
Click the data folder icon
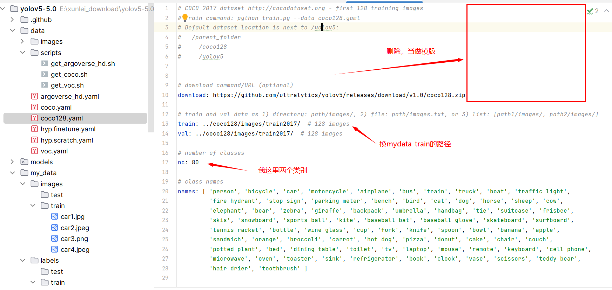coord(25,30)
